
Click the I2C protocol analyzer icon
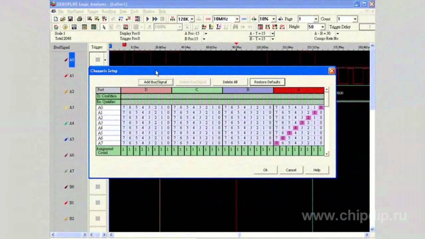pyautogui.click(x=268, y=27)
